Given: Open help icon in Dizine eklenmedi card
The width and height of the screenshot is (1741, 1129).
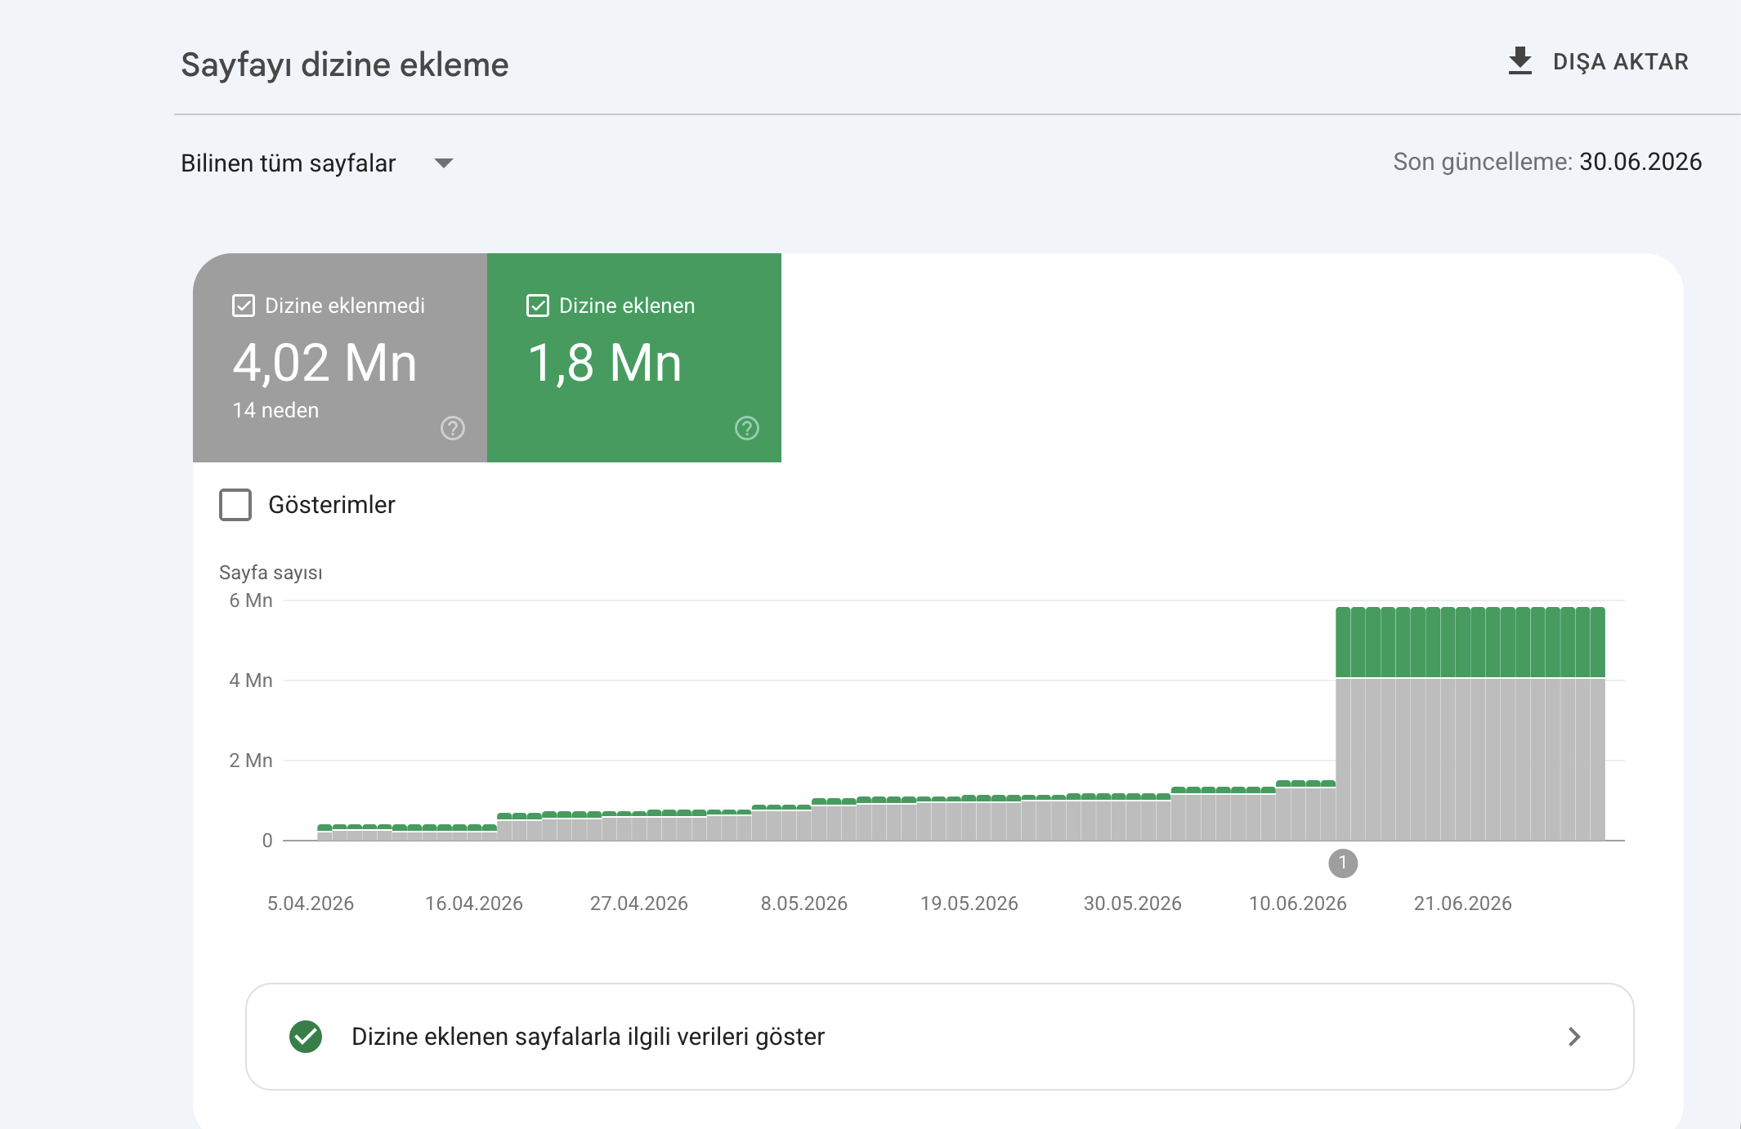Looking at the screenshot, I should click(452, 428).
